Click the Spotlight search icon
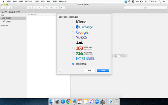 click(x=160, y=1)
